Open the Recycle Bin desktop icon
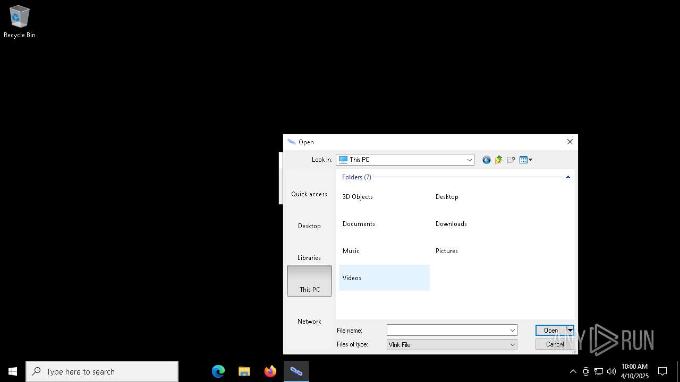680x382 pixels. pos(20,22)
